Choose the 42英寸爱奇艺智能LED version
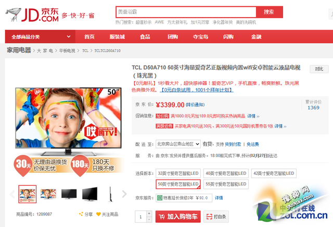Screen dimensions: 333x227 tap(273, 173)
